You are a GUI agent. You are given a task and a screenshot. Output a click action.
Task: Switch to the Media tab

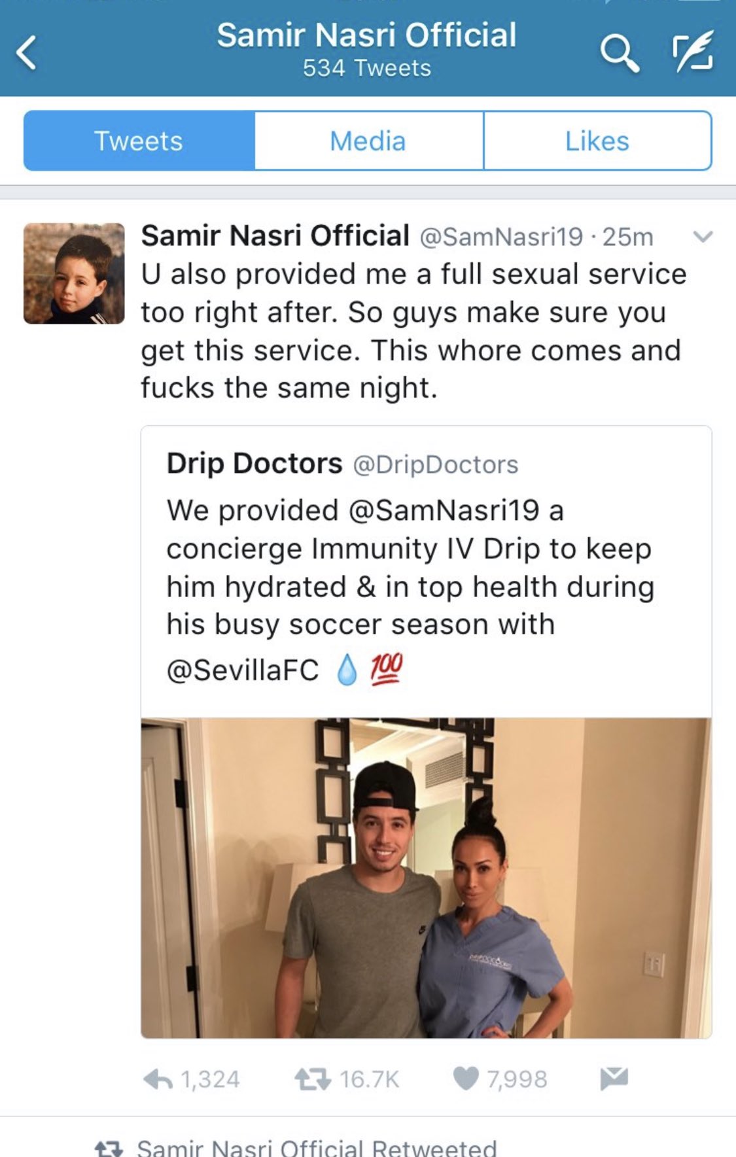tap(368, 141)
